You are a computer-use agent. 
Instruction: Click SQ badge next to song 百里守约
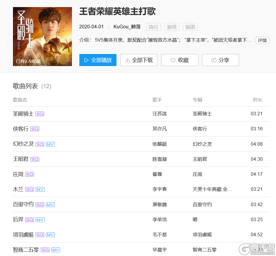40,205
